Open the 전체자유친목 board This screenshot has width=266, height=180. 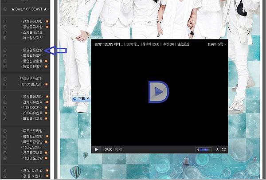click(33, 102)
